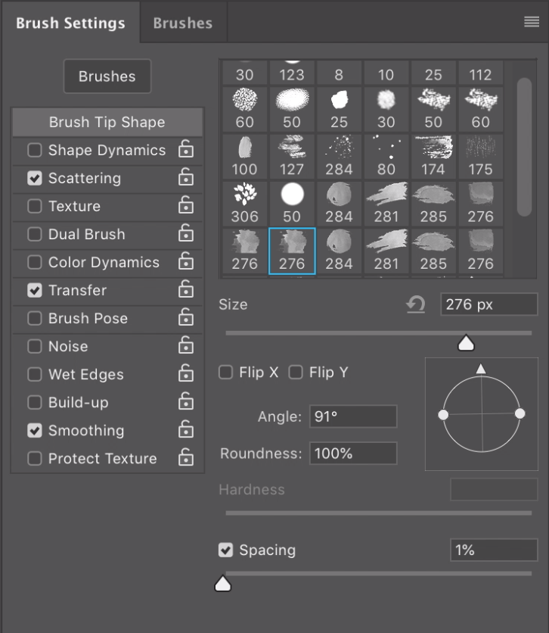The width and height of the screenshot is (549, 633).
Task: Check the Flip X option
Action: point(225,373)
